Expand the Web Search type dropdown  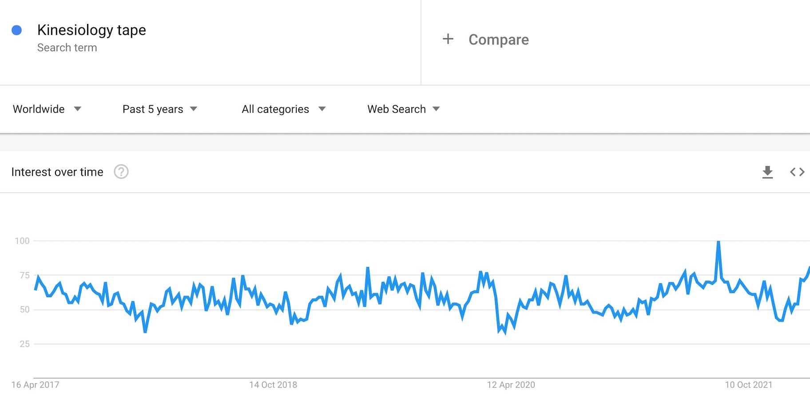403,109
